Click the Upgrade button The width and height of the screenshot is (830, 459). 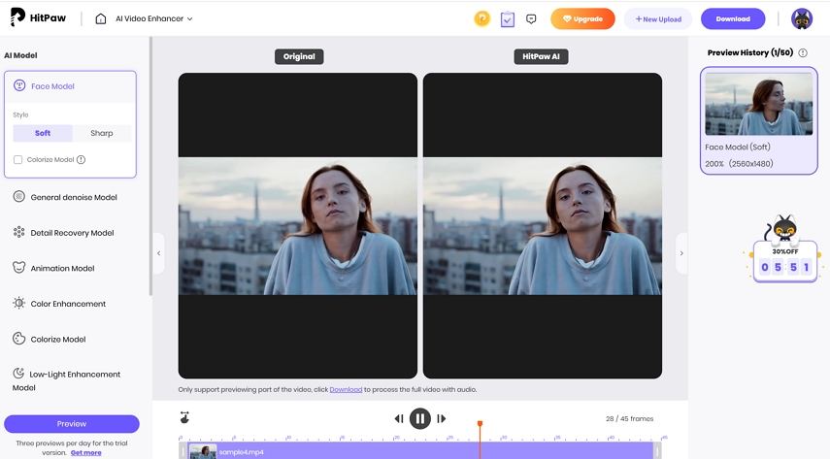[x=582, y=19]
